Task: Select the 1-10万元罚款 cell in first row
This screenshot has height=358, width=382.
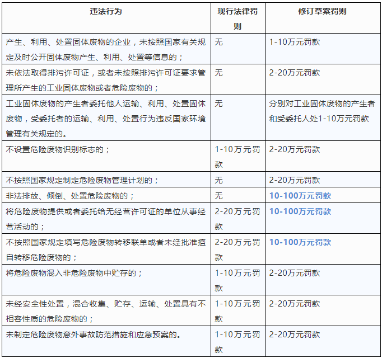Action: 295,42
